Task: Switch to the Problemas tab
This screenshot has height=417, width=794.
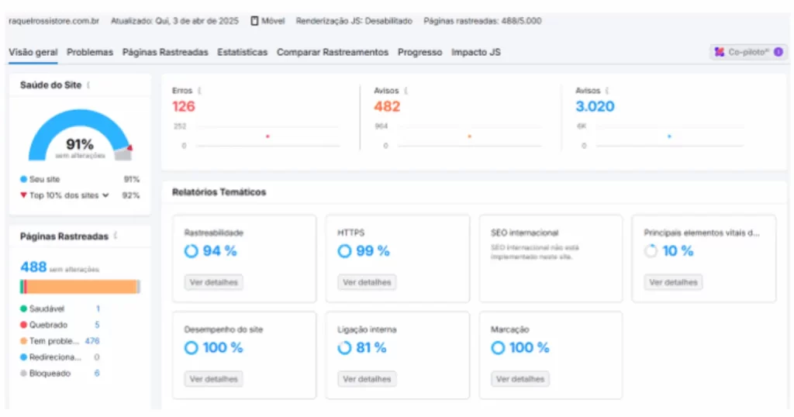Action: pos(90,52)
